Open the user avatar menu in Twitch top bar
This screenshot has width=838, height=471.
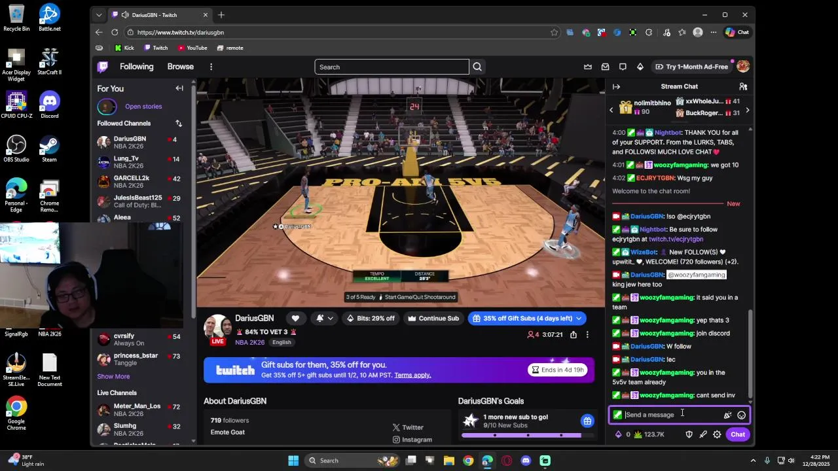point(742,67)
